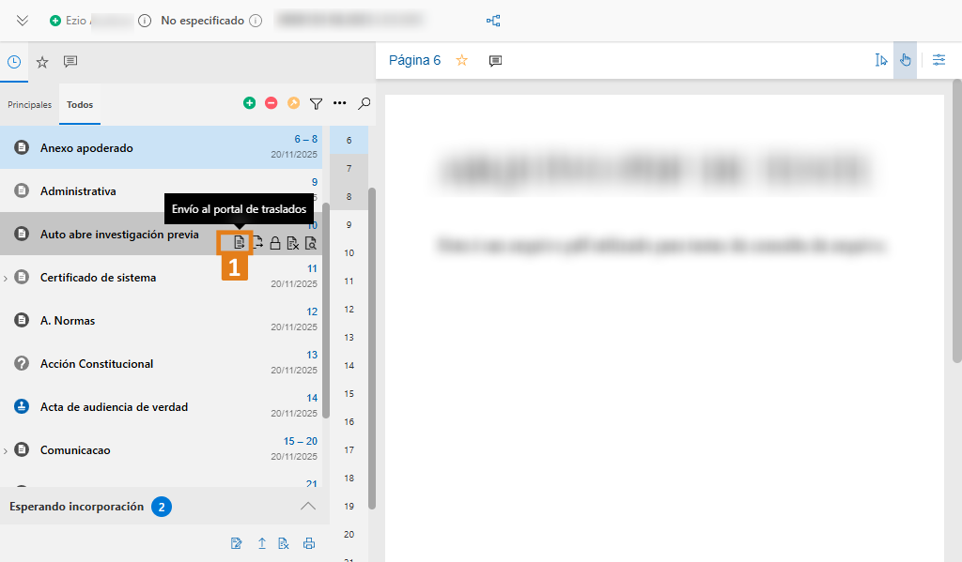Click the upload arrow icon in the bottom toolbar

click(261, 543)
